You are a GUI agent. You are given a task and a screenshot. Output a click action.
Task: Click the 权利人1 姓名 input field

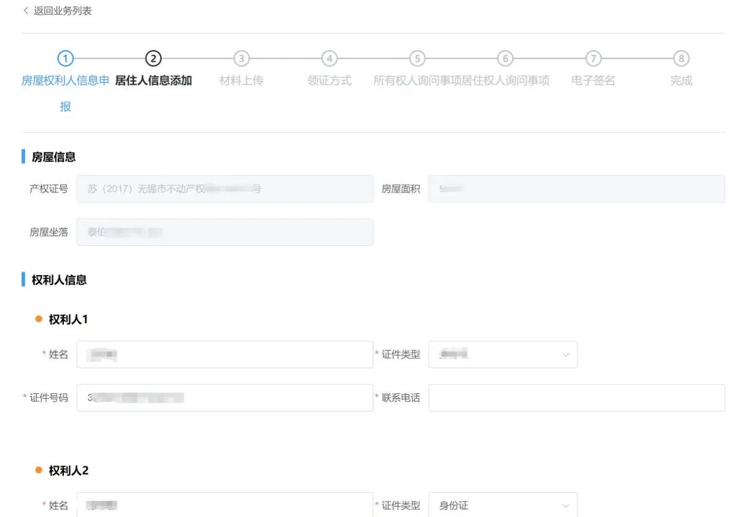point(224,355)
